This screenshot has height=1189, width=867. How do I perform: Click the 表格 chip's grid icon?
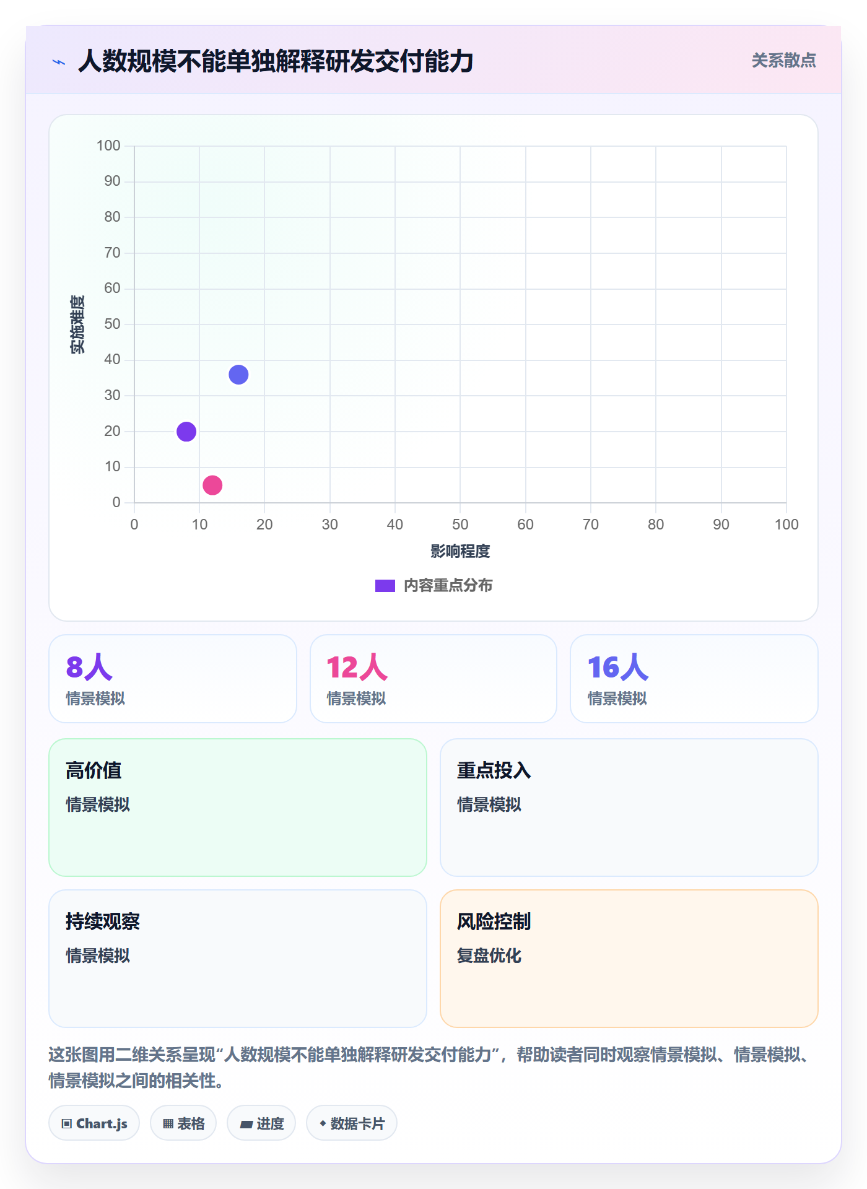[168, 1124]
